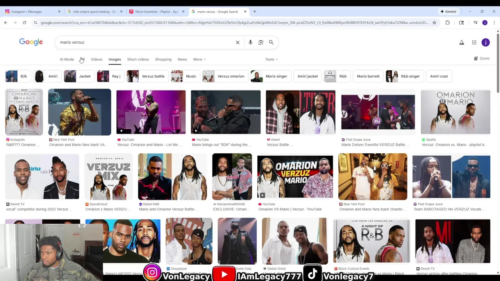The width and height of the screenshot is (500, 281).
Task: Open Instagram Omarion Mario poster thumbnail
Action: [x=24, y=112]
